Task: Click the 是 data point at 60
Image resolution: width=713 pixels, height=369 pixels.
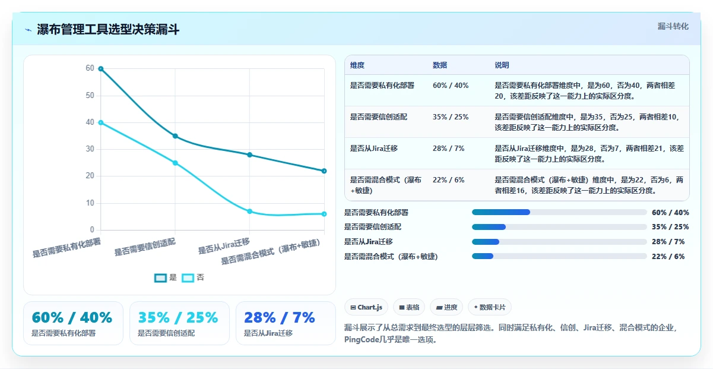Action: click(101, 69)
